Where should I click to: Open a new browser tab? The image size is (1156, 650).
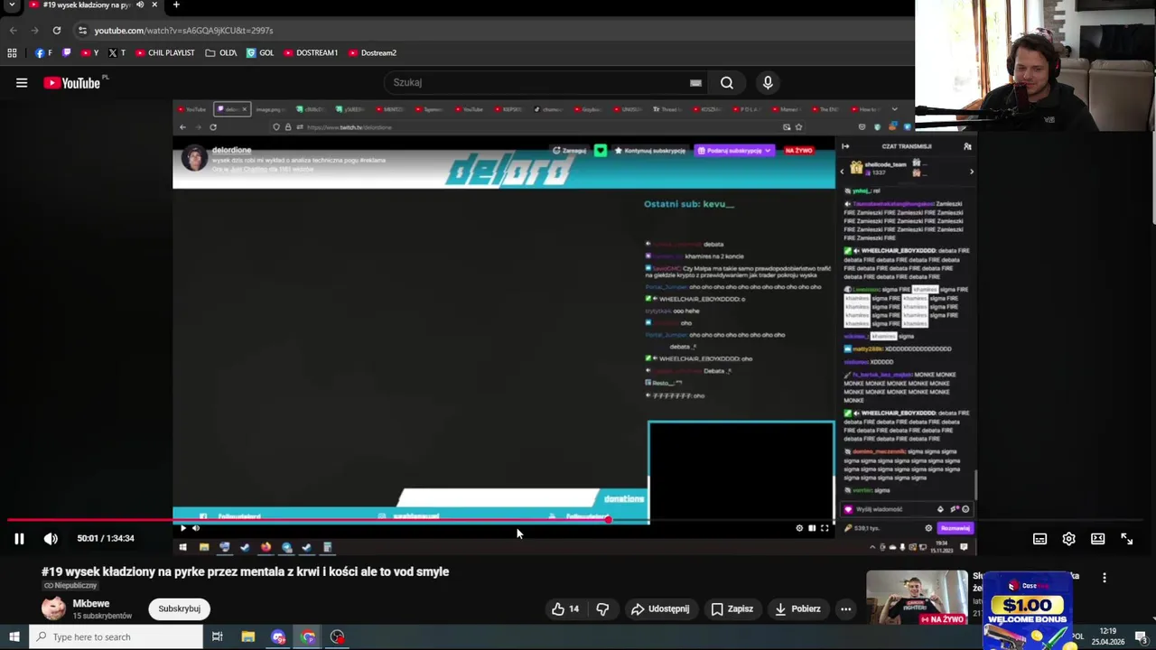(x=176, y=5)
